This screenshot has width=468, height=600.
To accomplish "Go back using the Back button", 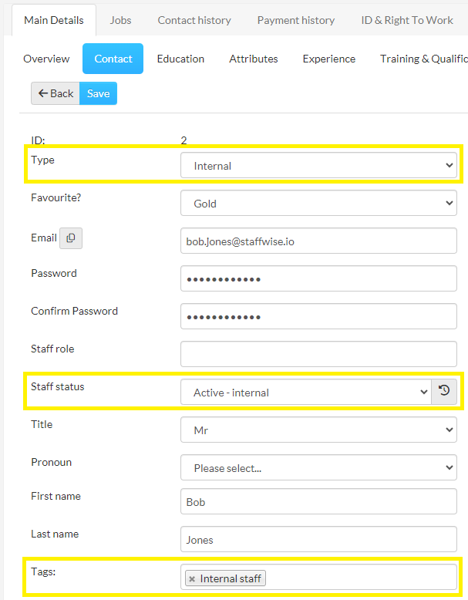I will pos(56,93).
